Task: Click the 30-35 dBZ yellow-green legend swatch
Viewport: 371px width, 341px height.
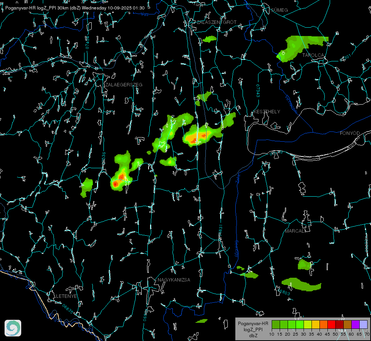Action: click(308, 325)
